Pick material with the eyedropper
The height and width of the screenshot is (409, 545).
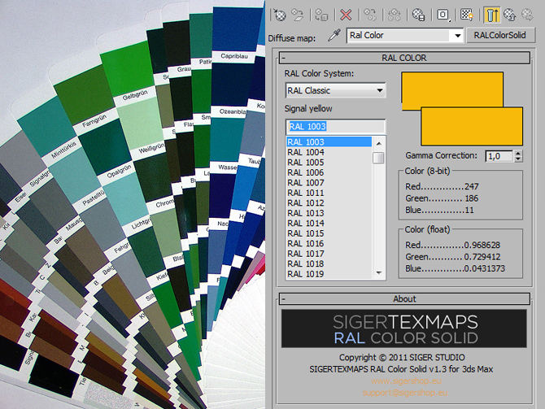pos(334,35)
